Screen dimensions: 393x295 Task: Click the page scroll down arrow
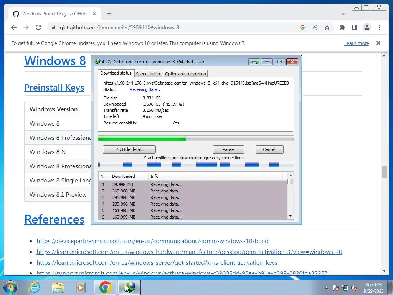pyautogui.click(x=384, y=271)
